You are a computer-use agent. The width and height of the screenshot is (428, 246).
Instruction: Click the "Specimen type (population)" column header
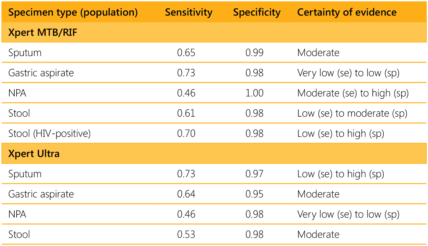click(73, 13)
